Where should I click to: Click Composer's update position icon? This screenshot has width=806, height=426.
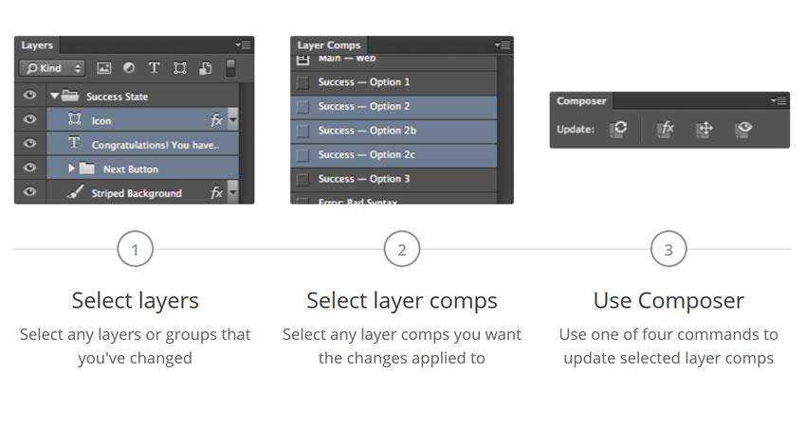point(704,129)
